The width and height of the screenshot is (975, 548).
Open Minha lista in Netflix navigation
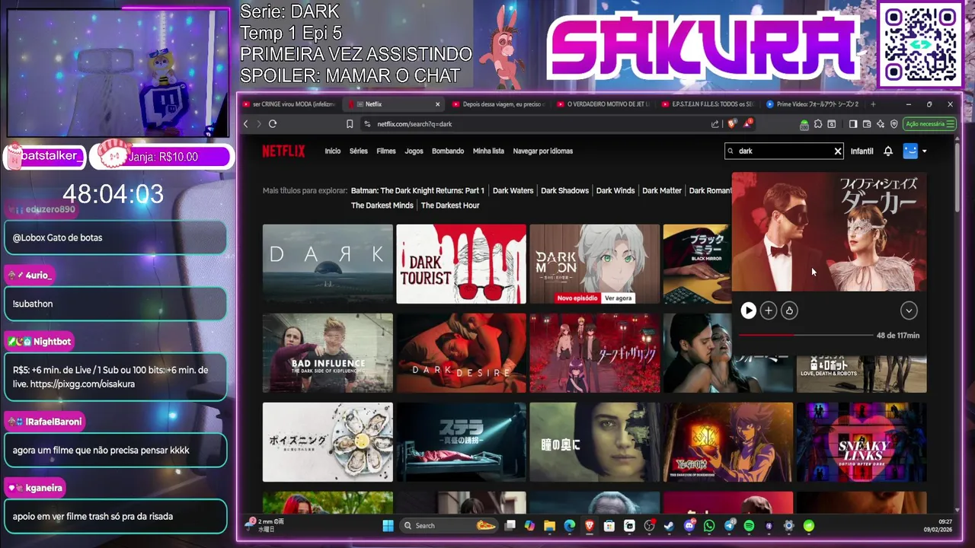[x=488, y=151]
